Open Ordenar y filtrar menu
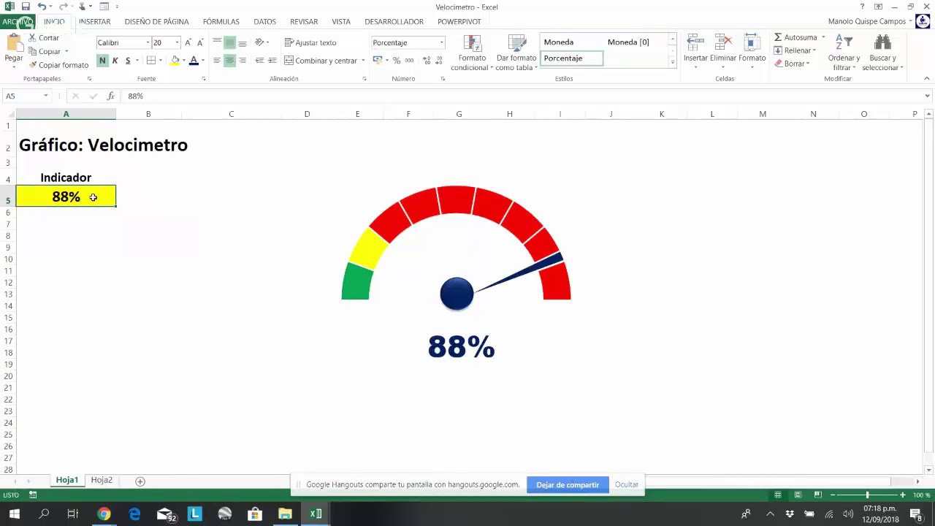 pyautogui.click(x=844, y=53)
